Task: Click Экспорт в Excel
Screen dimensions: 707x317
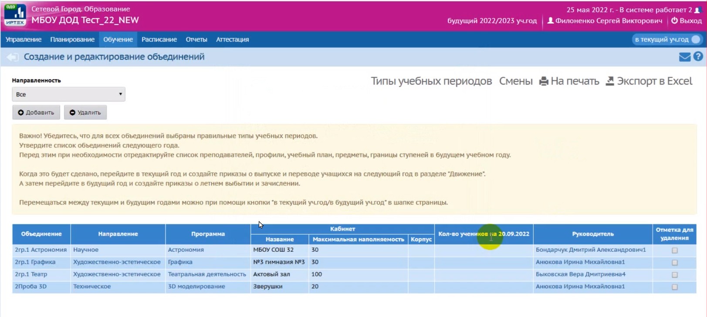Action: point(649,81)
